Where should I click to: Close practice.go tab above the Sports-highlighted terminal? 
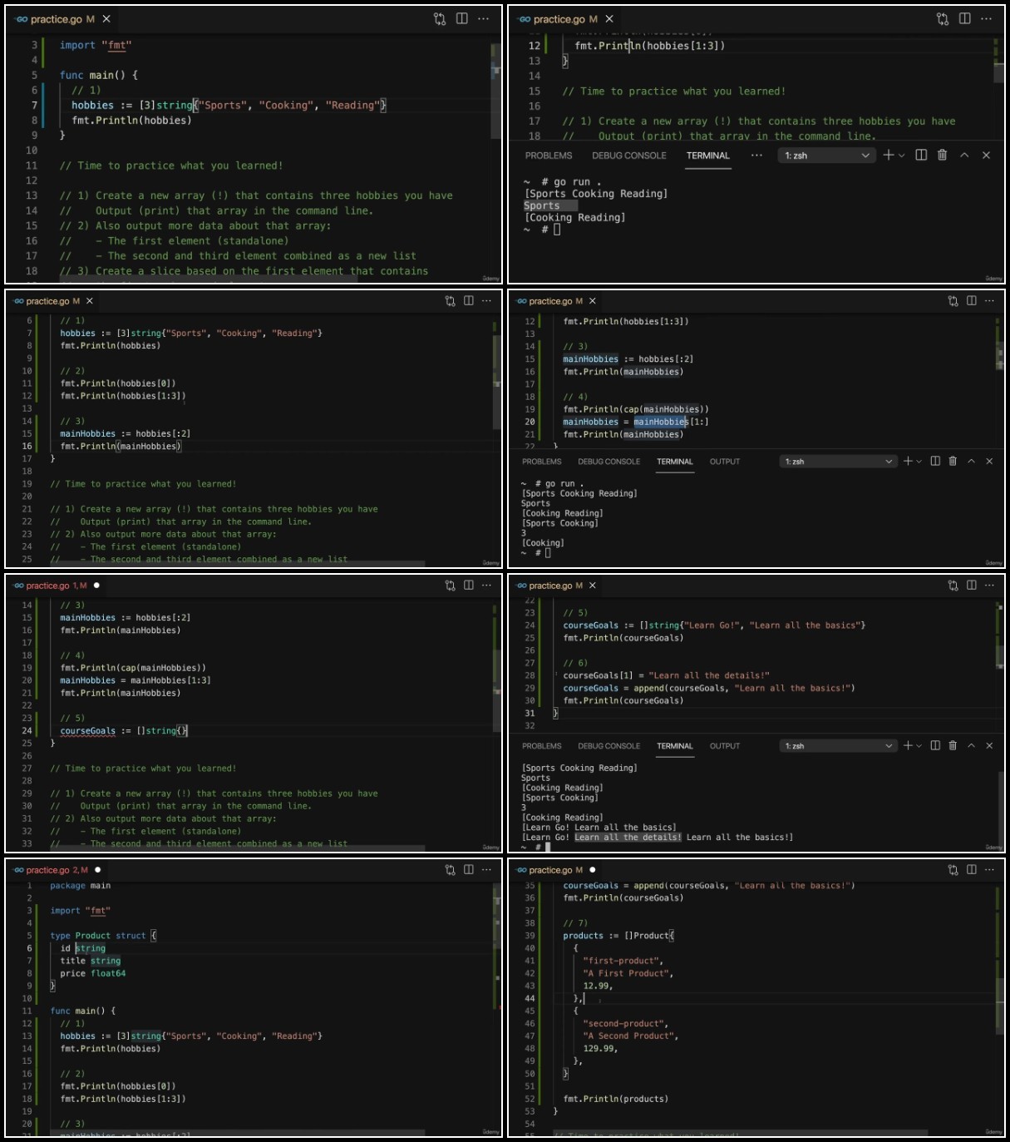coord(609,18)
